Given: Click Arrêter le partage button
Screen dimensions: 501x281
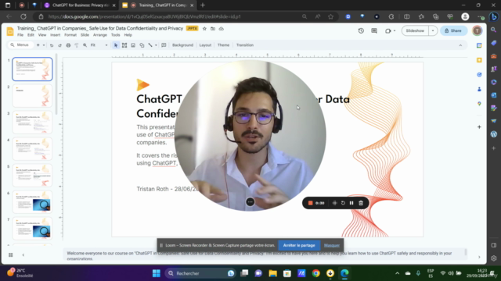Looking at the screenshot, I should point(299,245).
